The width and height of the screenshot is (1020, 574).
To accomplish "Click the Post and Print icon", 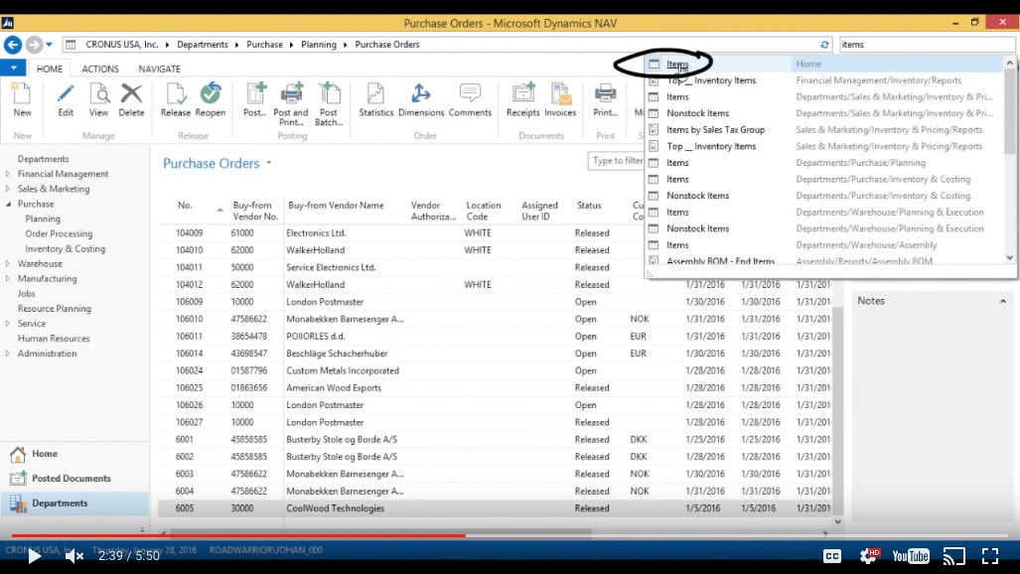I will click(x=291, y=93).
